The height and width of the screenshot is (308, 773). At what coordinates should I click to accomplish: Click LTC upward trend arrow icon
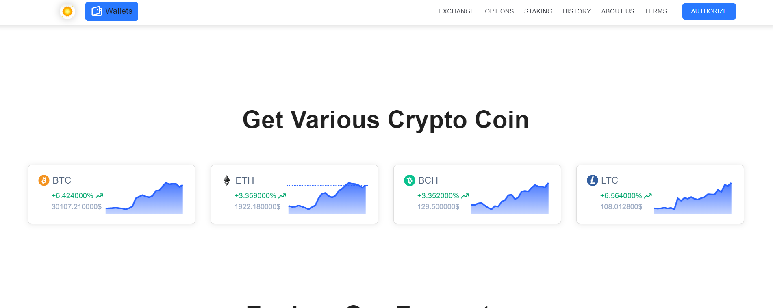point(648,196)
